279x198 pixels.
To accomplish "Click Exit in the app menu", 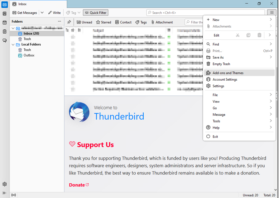I will (239, 137).
